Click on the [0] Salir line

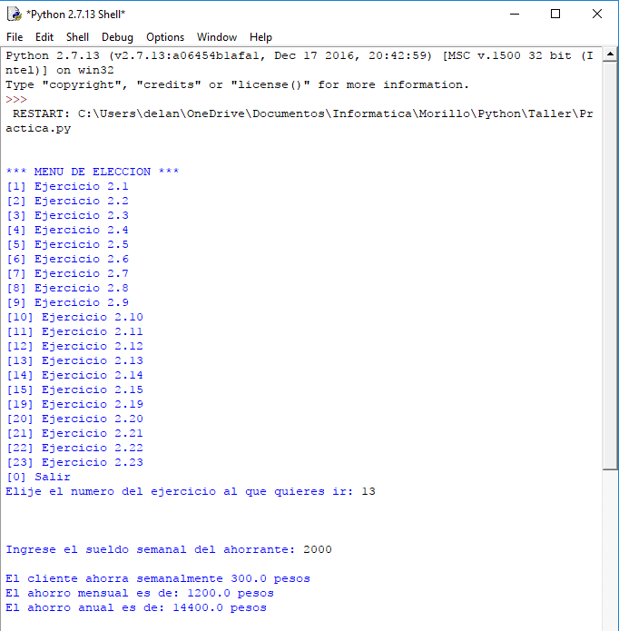(x=38, y=477)
